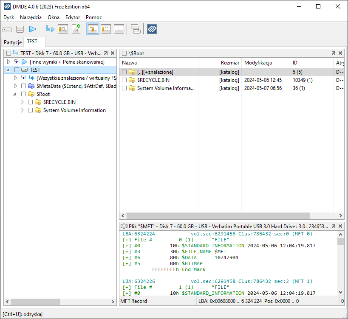348x319 pixels.
Task: Click $MFT editor scrollbar down arrow
Action: tap(340, 292)
